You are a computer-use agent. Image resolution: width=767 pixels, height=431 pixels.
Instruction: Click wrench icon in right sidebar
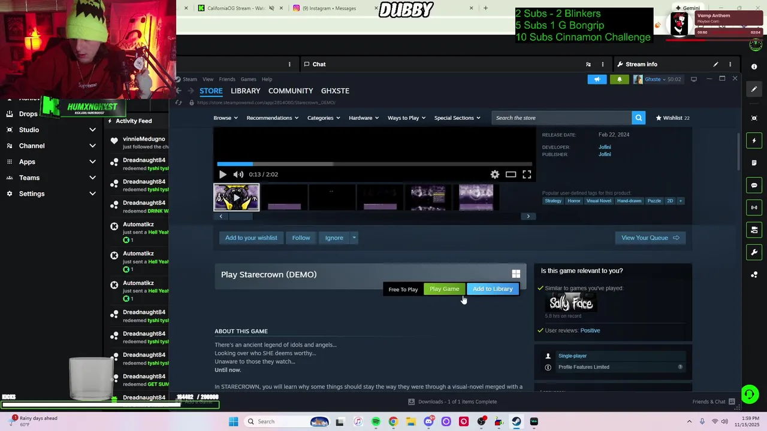(754, 252)
